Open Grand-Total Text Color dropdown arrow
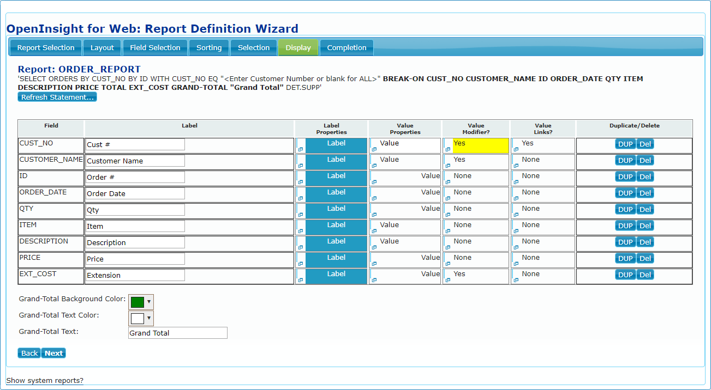The height and width of the screenshot is (390, 711). coord(149,318)
